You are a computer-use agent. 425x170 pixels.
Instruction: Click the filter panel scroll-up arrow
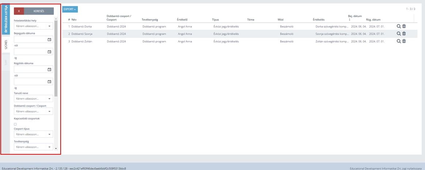[56, 19]
